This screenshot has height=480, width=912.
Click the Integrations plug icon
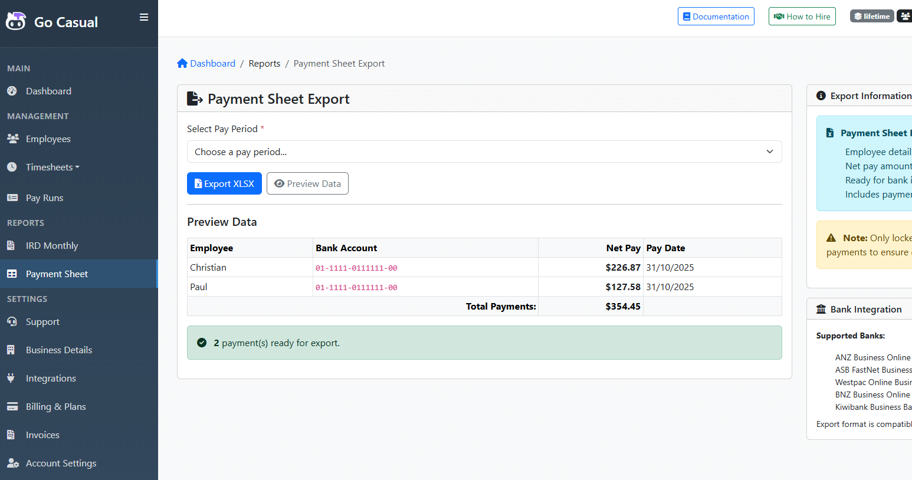pyautogui.click(x=11, y=378)
